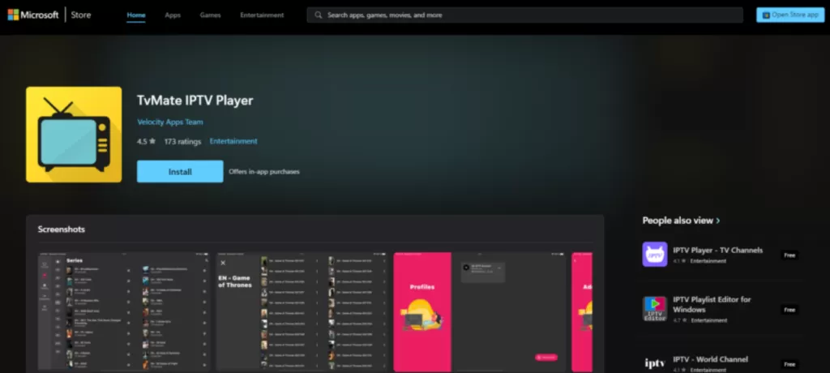Expand the People also view section
Screen dimensions: 830x373
tap(681, 221)
